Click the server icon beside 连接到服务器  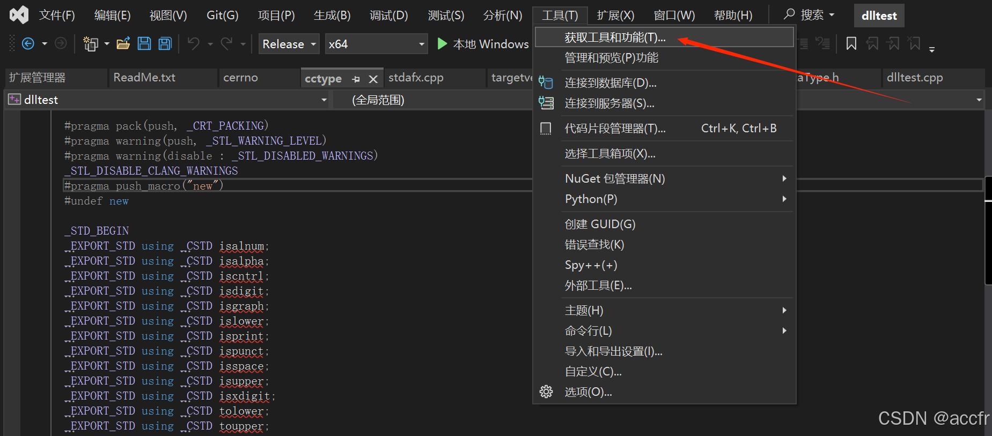point(546,103)
